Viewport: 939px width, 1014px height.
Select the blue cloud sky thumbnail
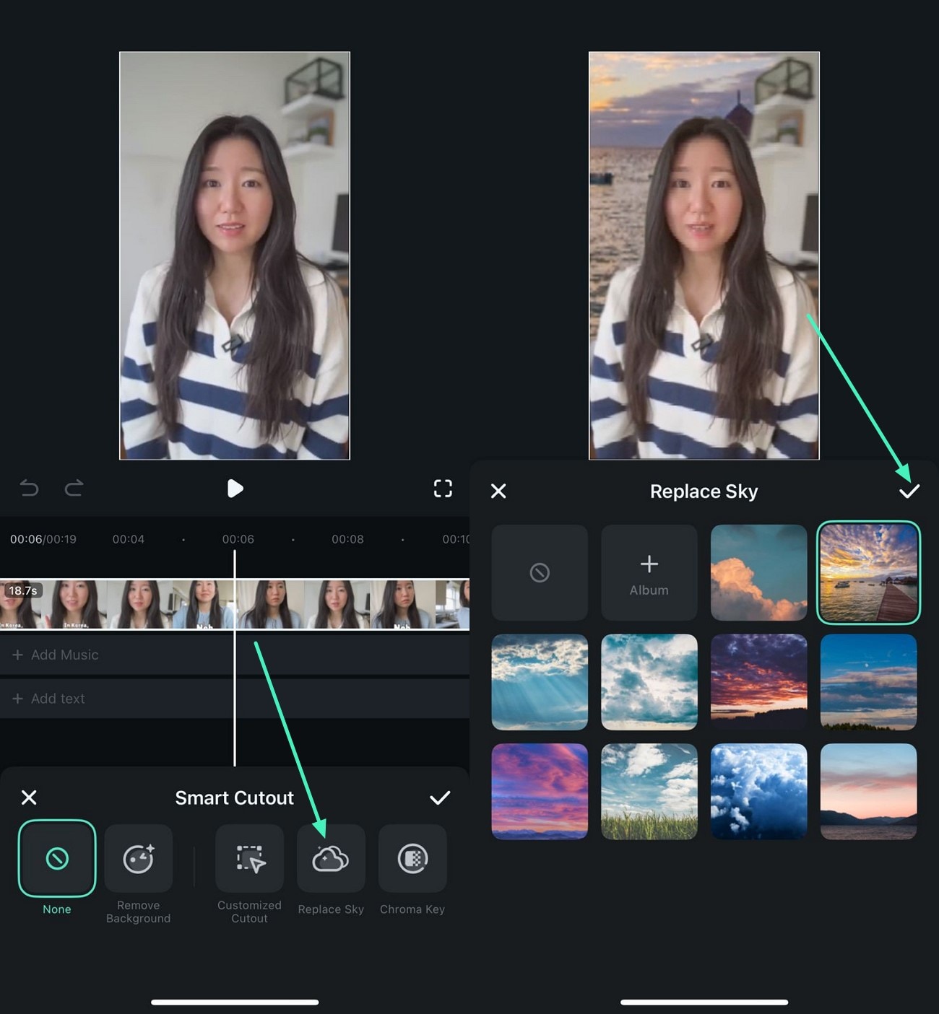point(759,791)
